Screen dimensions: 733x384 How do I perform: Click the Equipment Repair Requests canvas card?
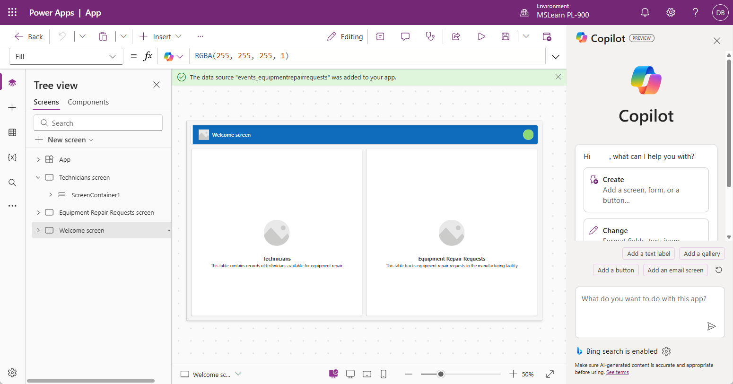click(452, 232)
